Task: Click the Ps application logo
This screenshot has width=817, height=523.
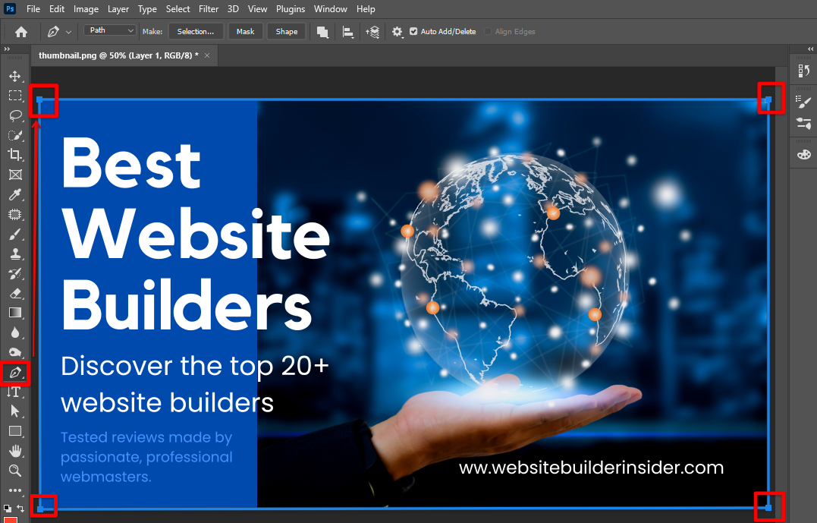Action: 9,9
